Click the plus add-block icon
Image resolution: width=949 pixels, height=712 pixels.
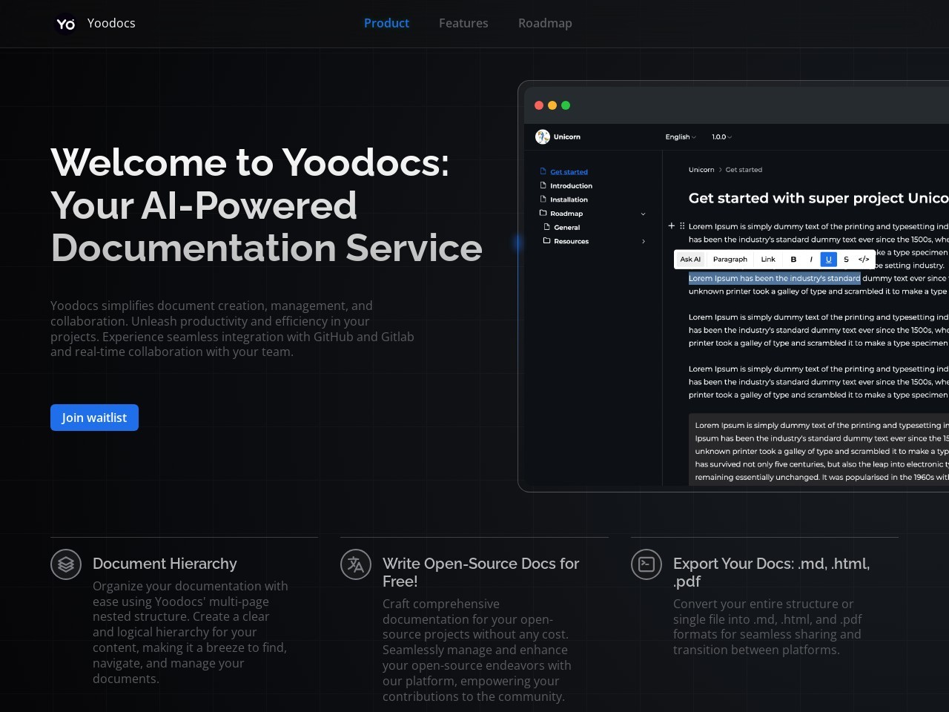click(672, 225)
